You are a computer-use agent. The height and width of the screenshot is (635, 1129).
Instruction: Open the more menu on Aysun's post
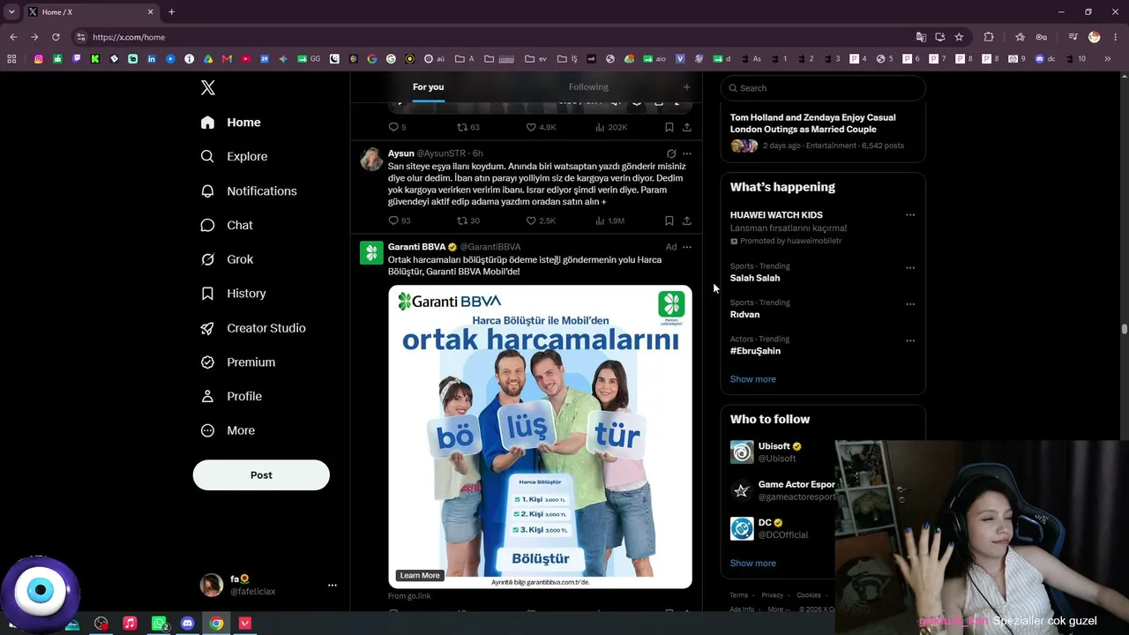click(687, 153)
